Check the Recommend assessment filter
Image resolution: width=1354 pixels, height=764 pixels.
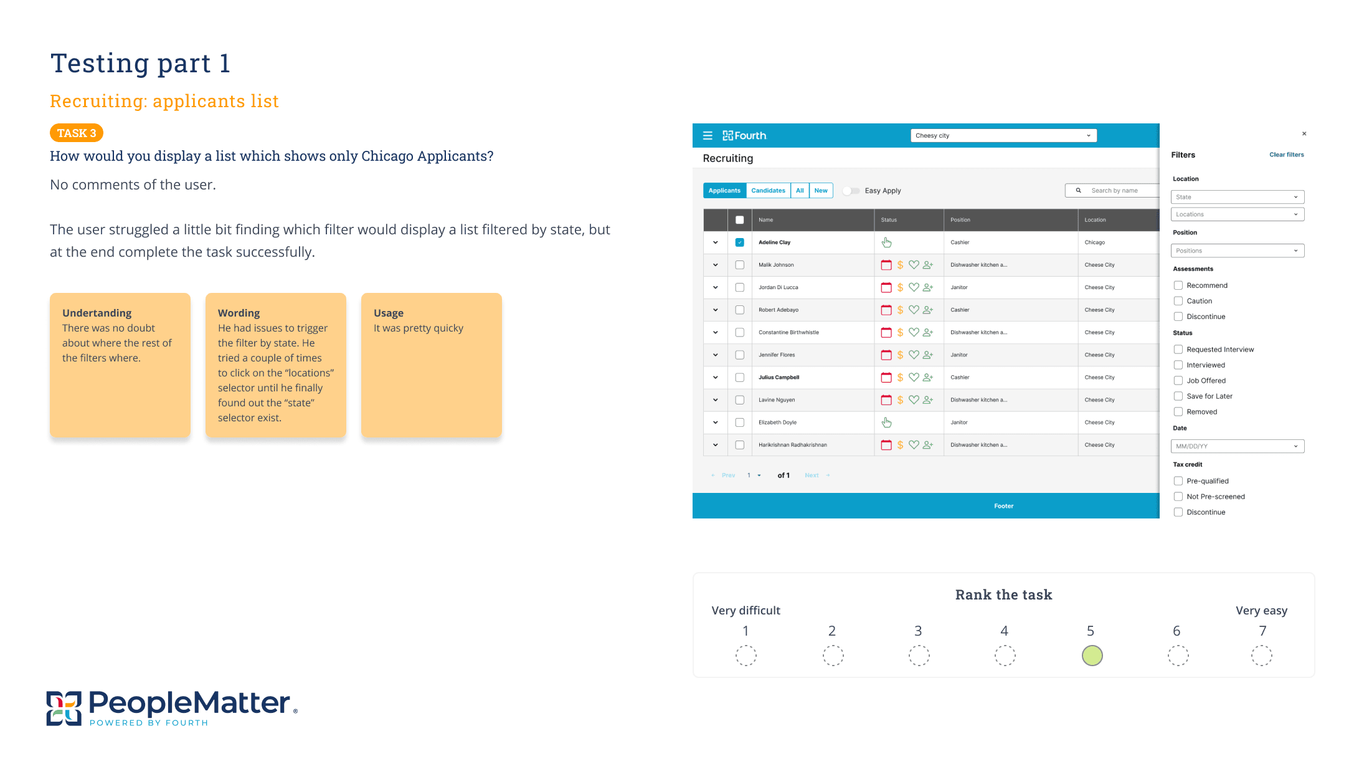pos(1178,285)
